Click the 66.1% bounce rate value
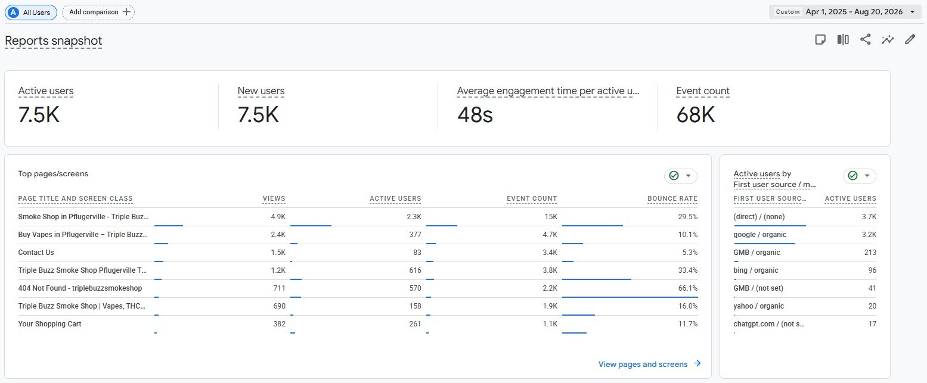Image resolution: width=927 pixels, height=383 pixels. (x=688, y=288)
